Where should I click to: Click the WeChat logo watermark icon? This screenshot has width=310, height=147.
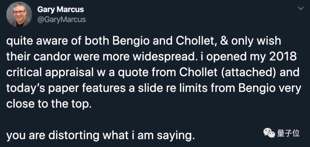pyautogui.click(x=269, y=133)
